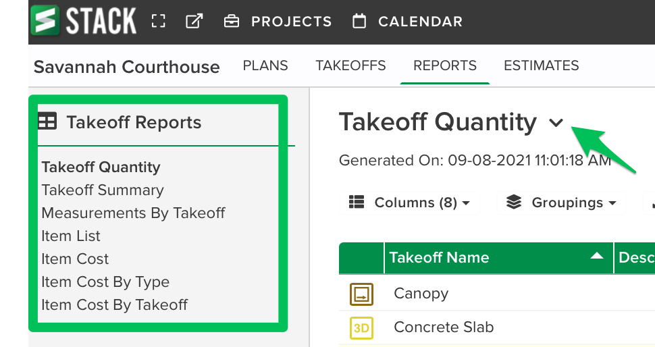Go to the ESTIMATES tab

coord(542,65)
